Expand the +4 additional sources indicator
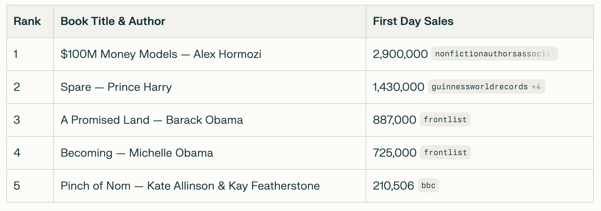601x211 pixels. coord(536,87)
